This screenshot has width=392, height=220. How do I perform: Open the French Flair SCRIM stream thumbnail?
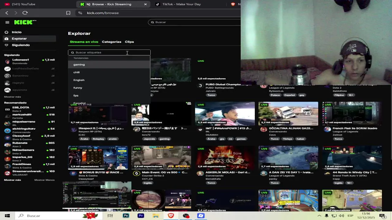coord(352,114)
